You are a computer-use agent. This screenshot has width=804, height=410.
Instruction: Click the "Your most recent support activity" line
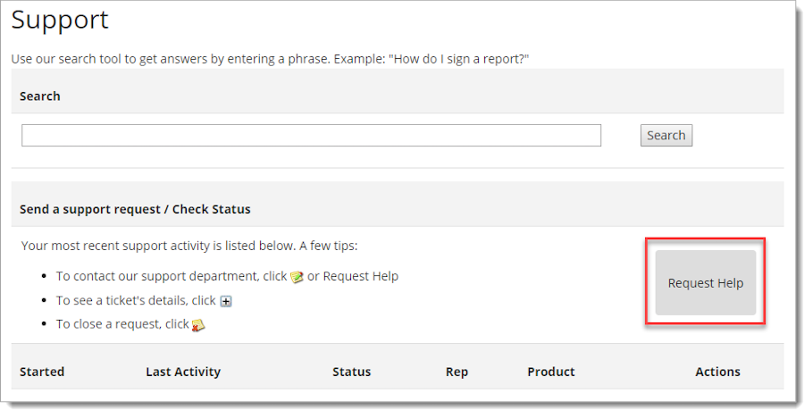(x=189, y=246)
